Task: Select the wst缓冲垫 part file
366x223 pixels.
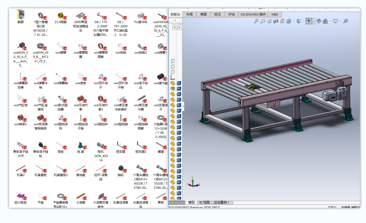Action: tap(160, 79)
